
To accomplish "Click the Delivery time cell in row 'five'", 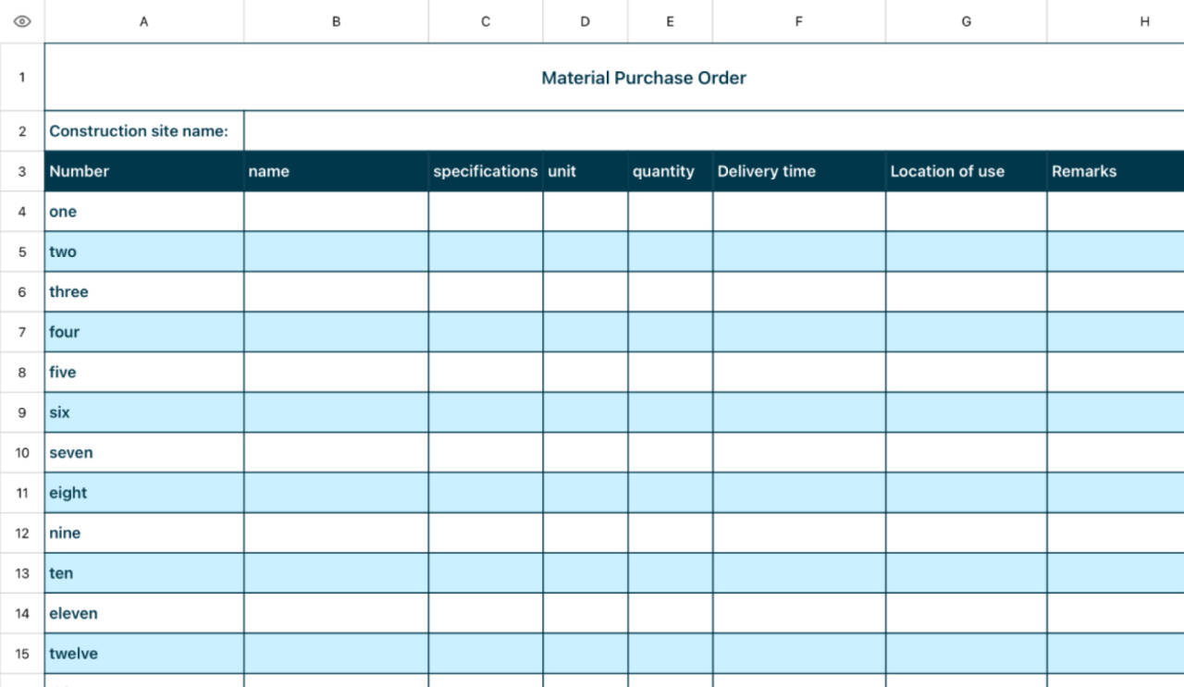I will click(799, 373).
